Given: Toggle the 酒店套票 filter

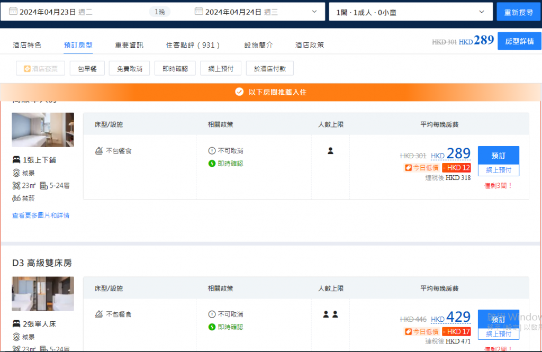Looking at the screenshot, I should tap(40, 68).
